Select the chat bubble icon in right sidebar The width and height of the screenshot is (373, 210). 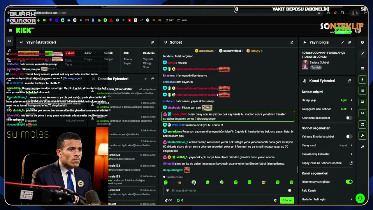[x=363, y=102]
